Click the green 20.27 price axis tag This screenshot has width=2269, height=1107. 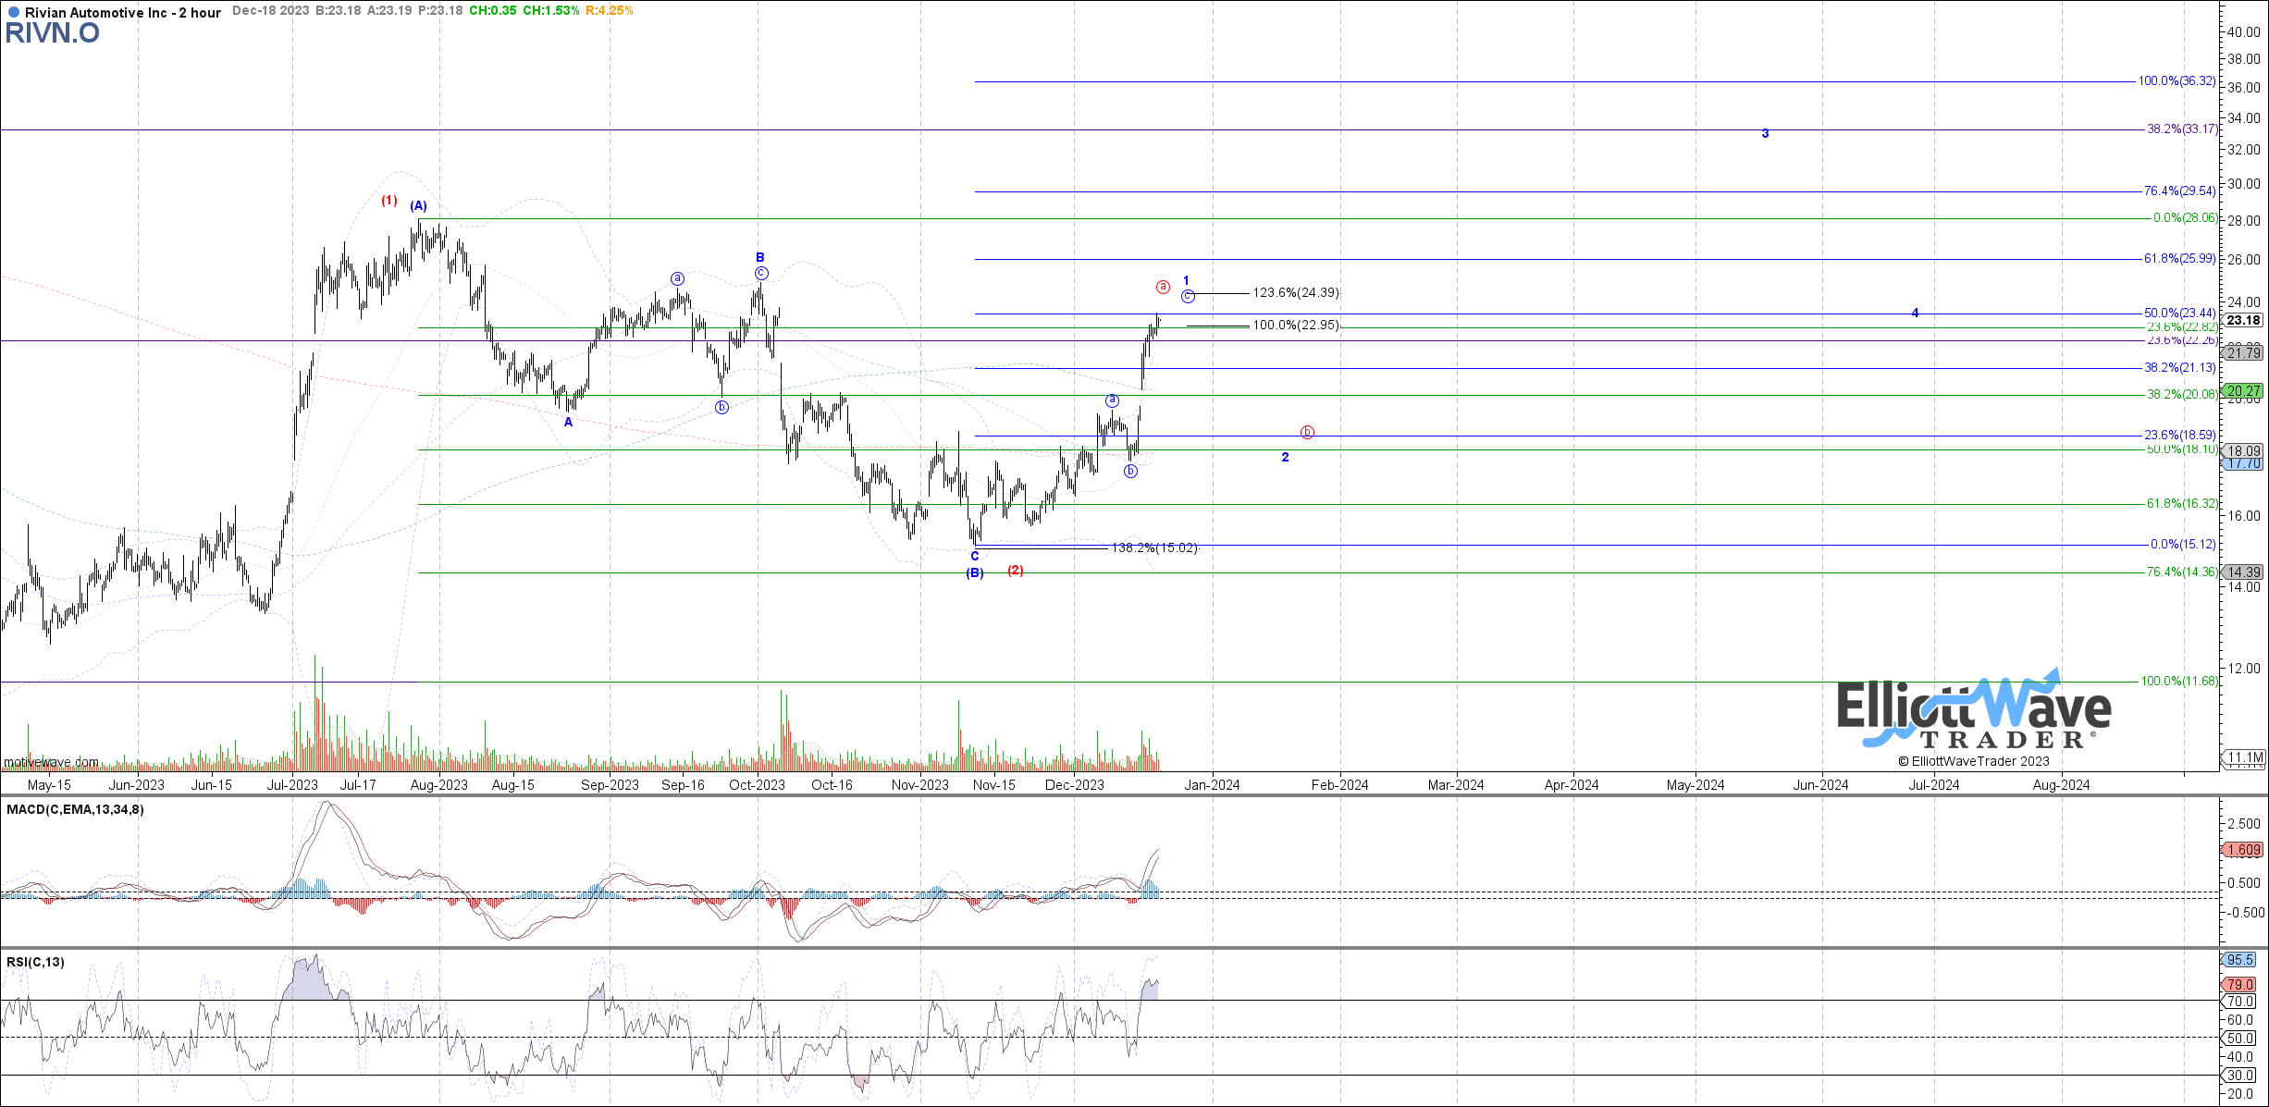coord(2243,390)
